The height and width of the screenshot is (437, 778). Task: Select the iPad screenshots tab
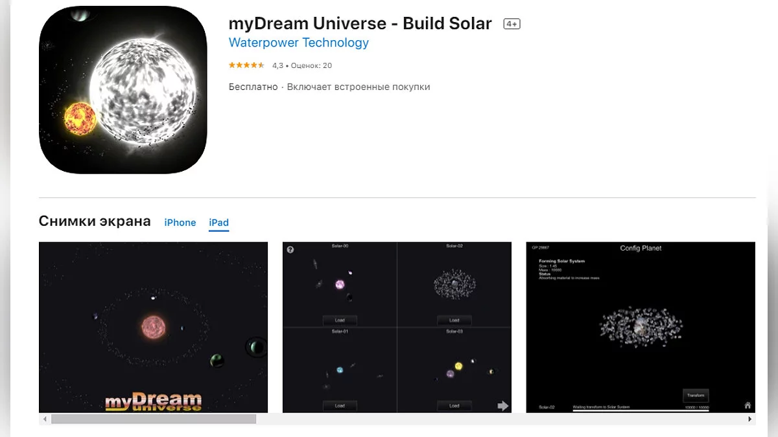click(218, 223)
